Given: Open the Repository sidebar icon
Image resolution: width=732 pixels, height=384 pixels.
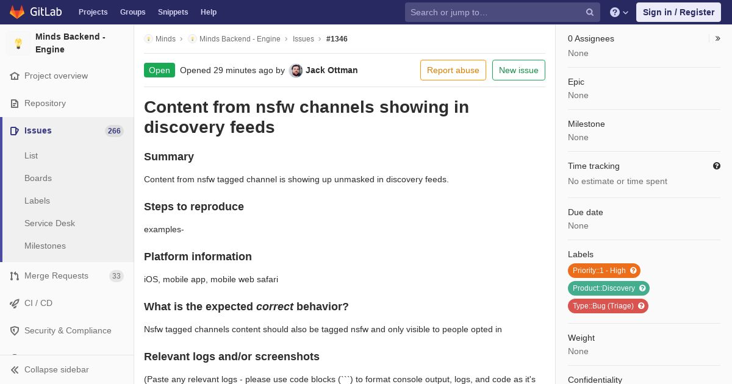Looking at the screenshot, I should (x=15, y=104).
